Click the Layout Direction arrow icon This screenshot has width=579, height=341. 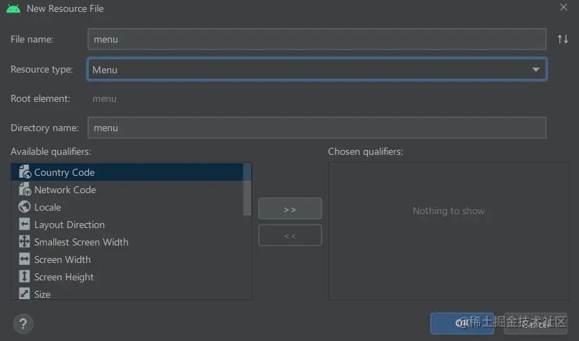24,224
